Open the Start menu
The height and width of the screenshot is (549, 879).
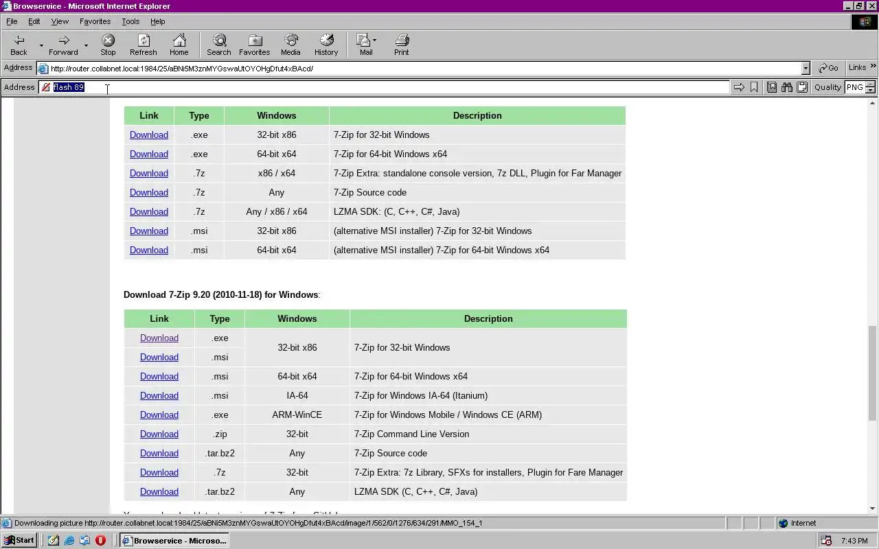click(19, 540)
